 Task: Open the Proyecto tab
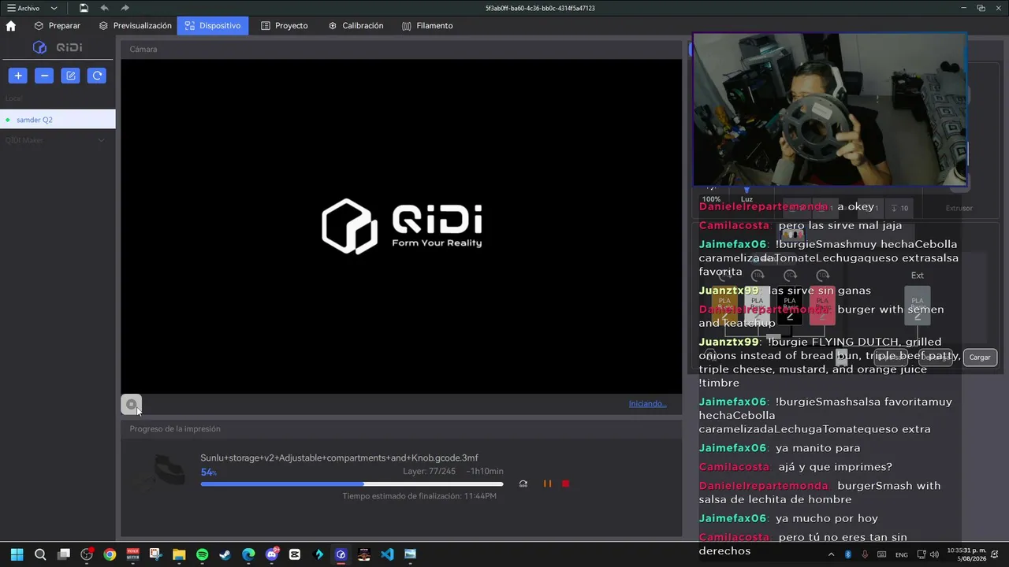click(285, 26)
